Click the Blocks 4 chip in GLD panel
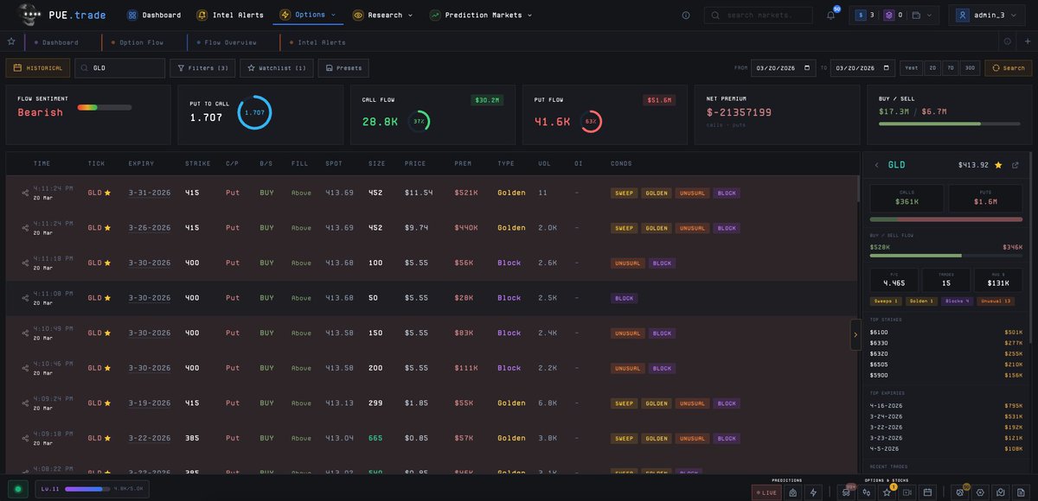 click(x=958, y=301)
